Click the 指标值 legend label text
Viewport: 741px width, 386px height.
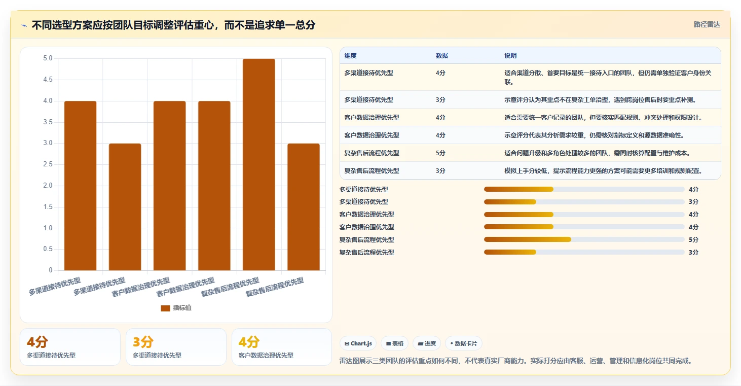[182, 308]
